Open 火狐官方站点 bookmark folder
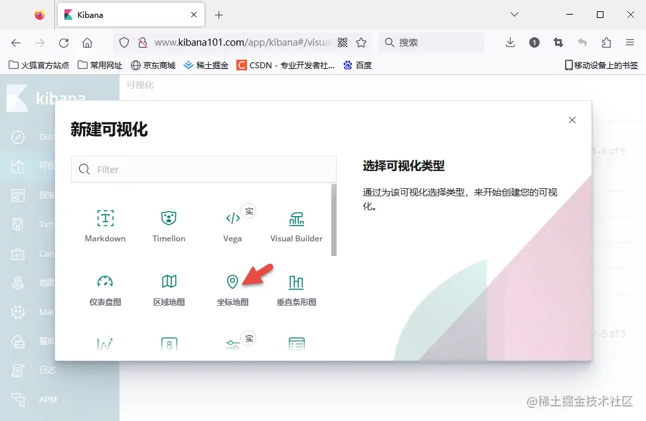 click(39, 65)
